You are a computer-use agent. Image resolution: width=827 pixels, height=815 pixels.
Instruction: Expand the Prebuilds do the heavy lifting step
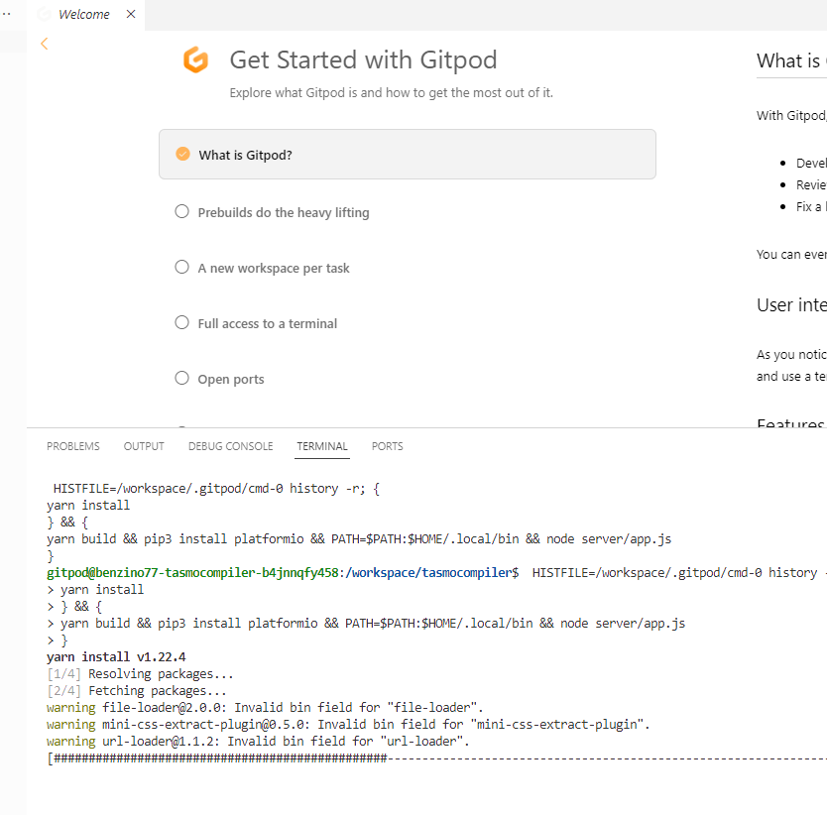tap(284, 212)
